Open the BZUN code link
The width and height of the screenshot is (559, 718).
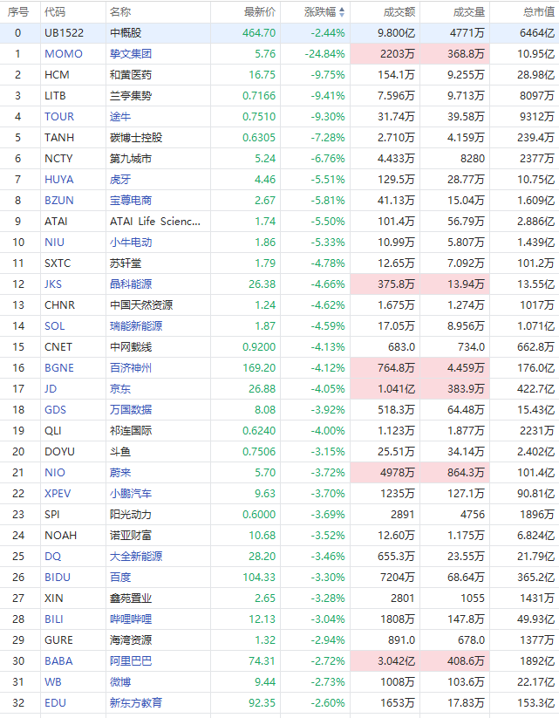(59, 201)
